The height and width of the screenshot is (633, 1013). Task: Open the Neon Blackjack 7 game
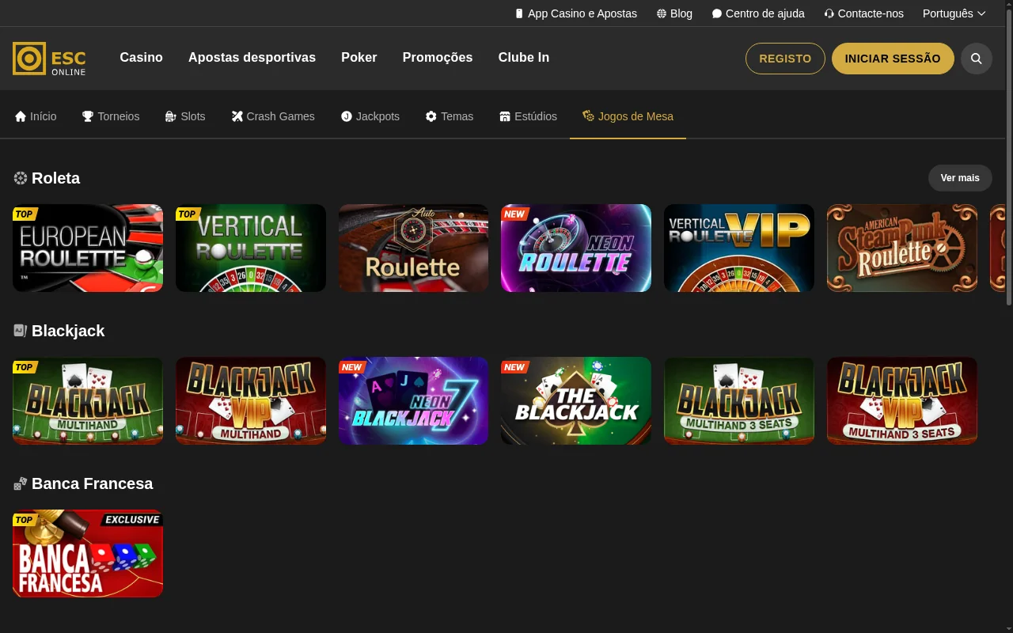[x=413, y=400]
